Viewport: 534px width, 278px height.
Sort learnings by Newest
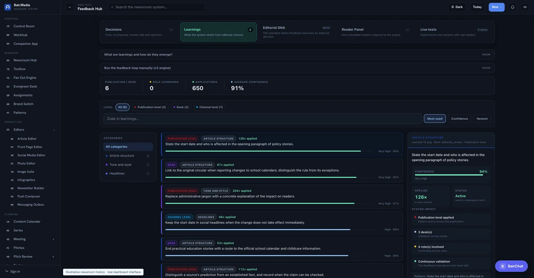482,119
